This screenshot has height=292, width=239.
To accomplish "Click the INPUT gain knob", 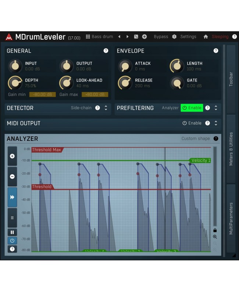I will (x=15, y=66).
